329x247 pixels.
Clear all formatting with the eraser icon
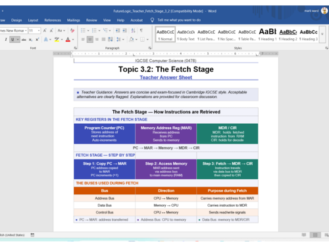(72, 30)
